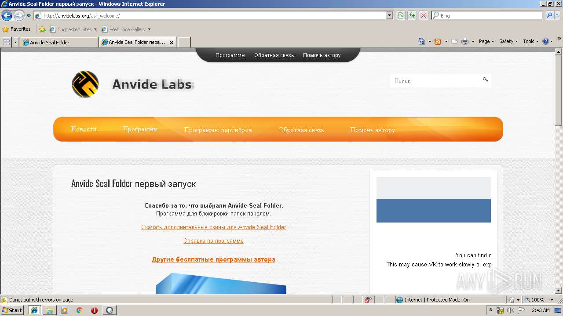
Task: Open Программы in orange navigation
Action: click(x=140, y=129)
